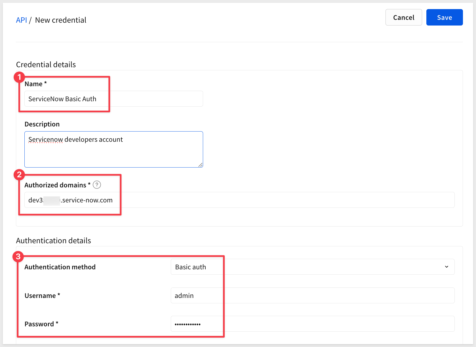
Task: Click the Authentication details section heading
Action: [x=54, y=241]
